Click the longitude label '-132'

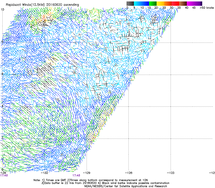tap(45, 173)
